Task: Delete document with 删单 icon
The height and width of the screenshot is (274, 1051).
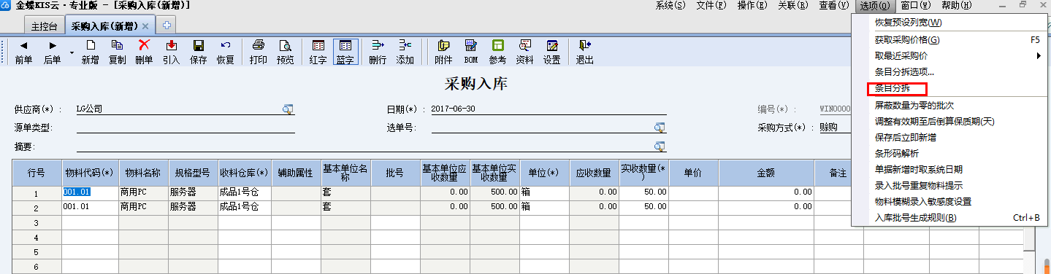Action: 144,52
